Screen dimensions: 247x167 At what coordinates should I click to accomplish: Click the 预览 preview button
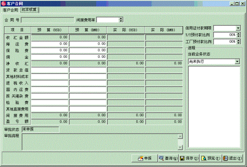[x=211, y=158]
